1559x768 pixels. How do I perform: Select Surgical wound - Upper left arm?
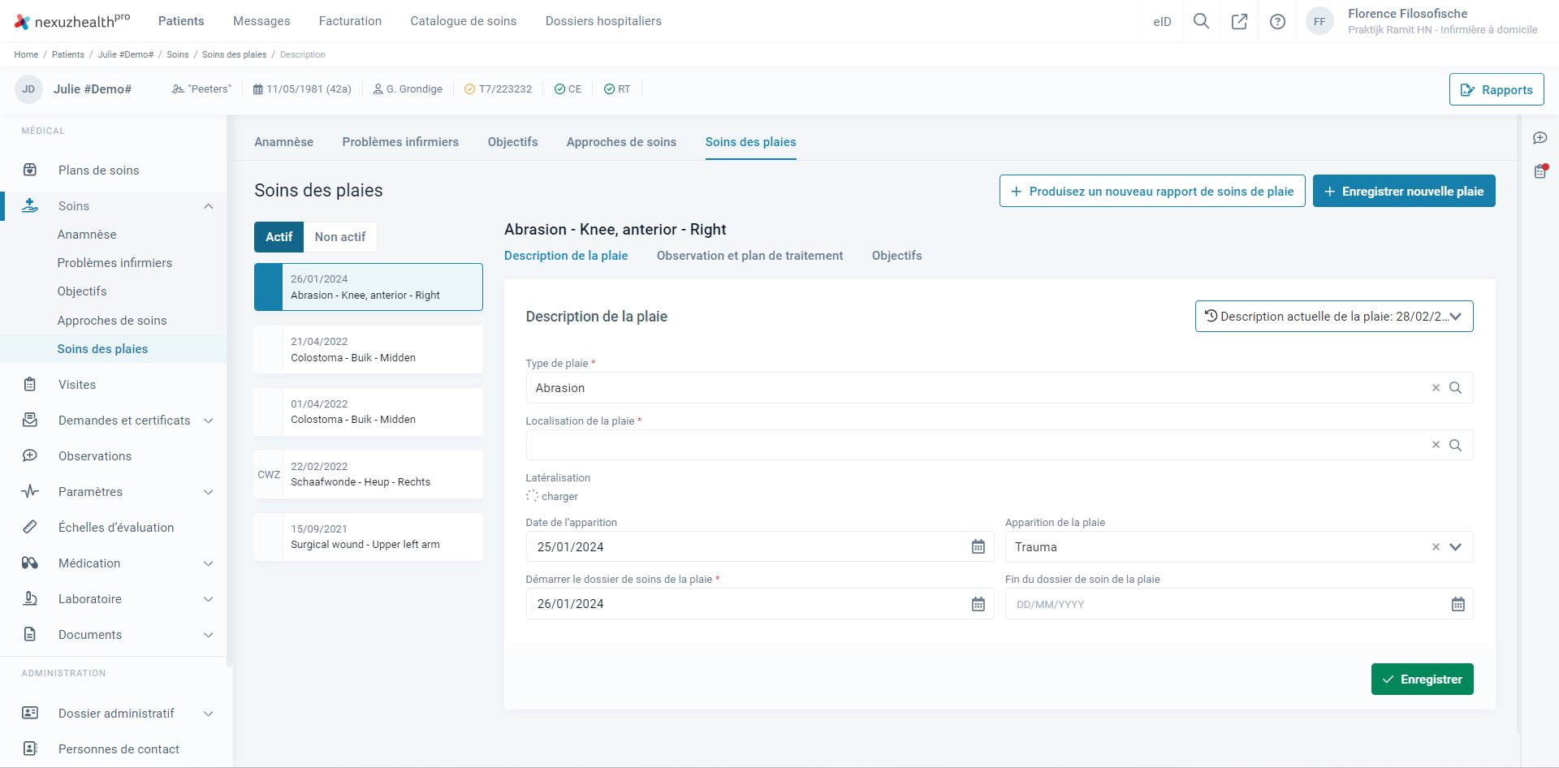click(369, 537)
